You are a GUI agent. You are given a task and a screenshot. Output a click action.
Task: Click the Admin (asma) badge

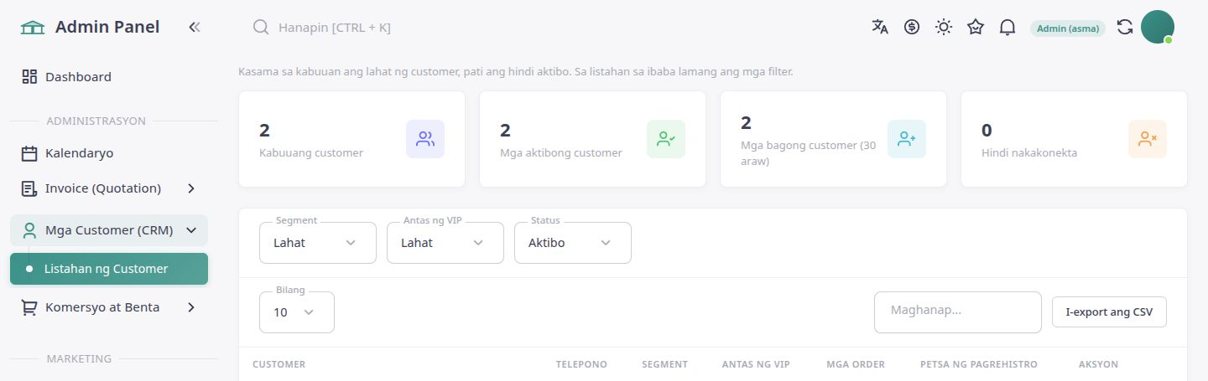(1068, 28)
